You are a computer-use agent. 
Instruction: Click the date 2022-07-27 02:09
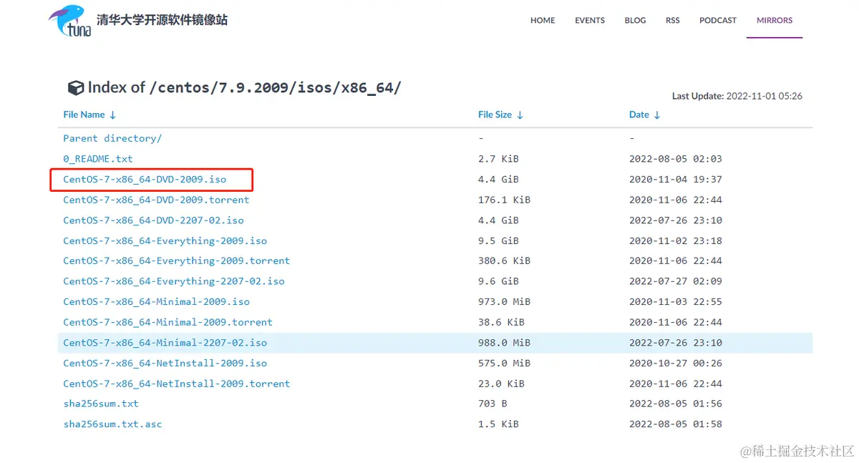(x=676, y=281)
